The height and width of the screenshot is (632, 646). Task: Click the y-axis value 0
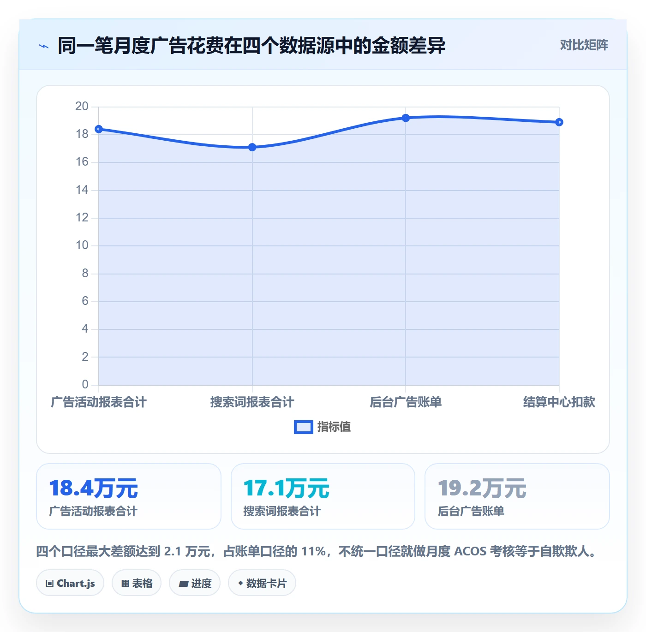tap(85, 385)
